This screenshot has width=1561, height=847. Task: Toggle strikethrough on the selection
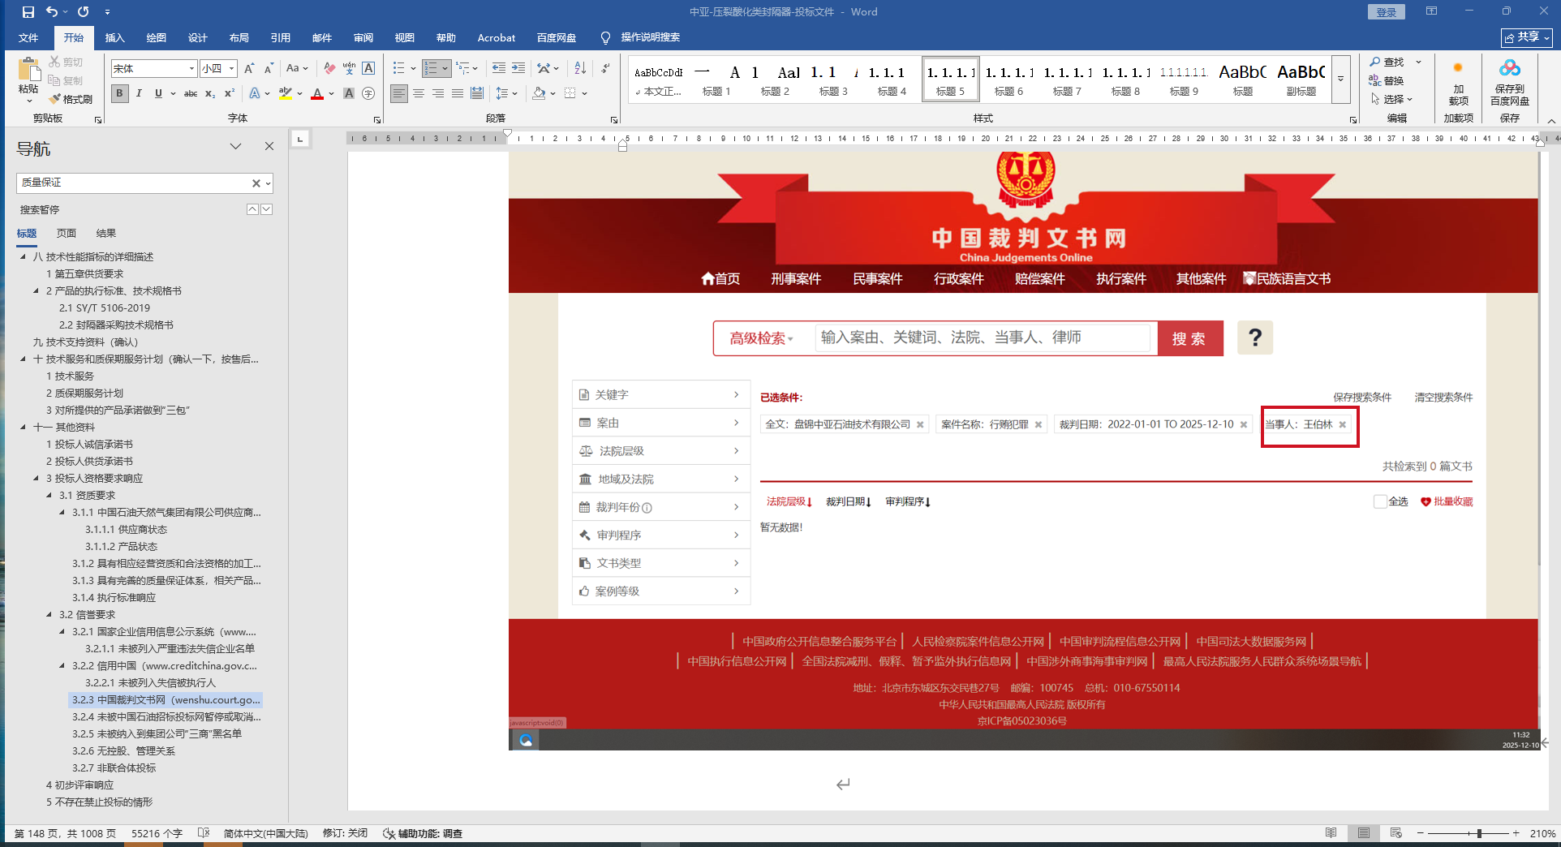tap(191, 93)
